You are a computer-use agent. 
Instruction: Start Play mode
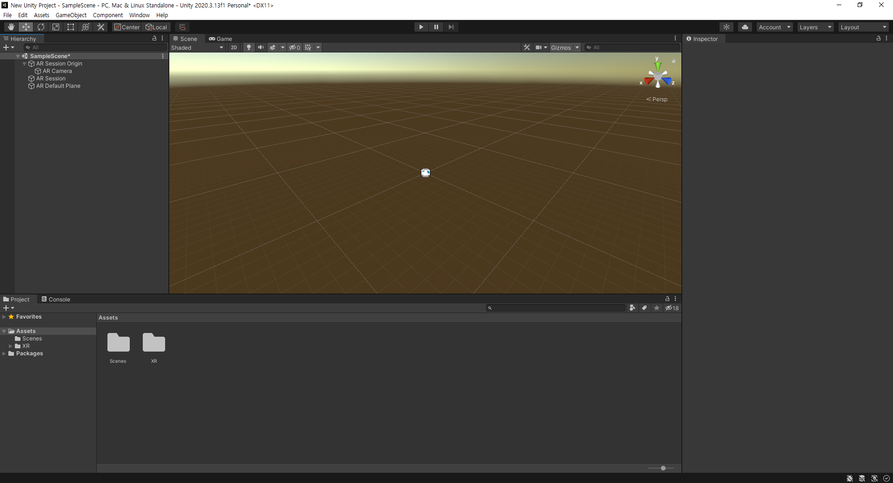421,27
